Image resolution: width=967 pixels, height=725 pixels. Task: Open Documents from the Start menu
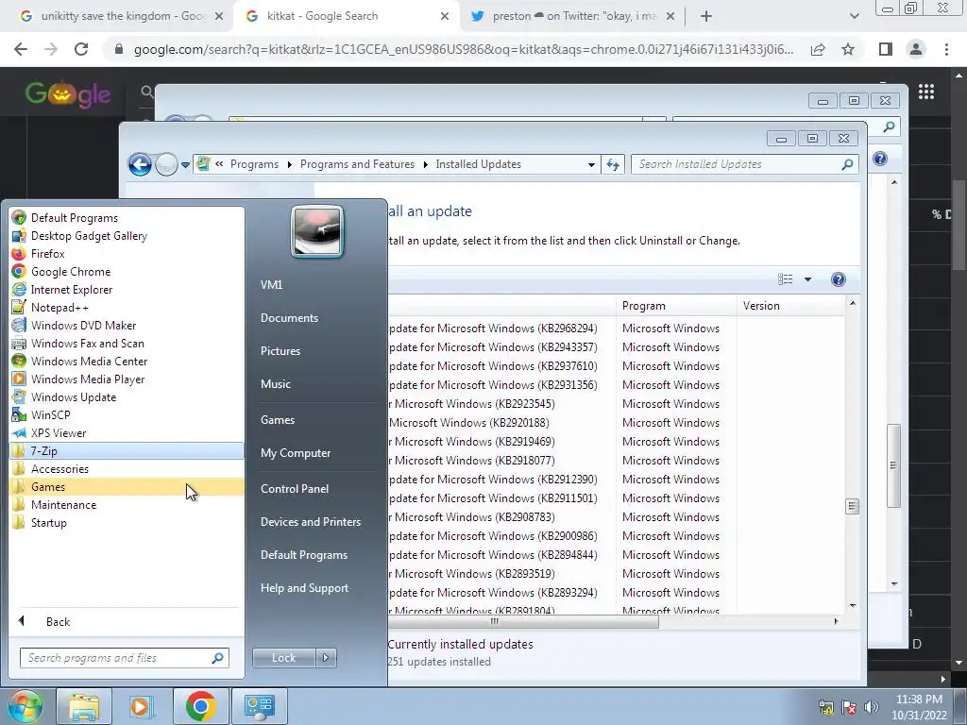289,317
